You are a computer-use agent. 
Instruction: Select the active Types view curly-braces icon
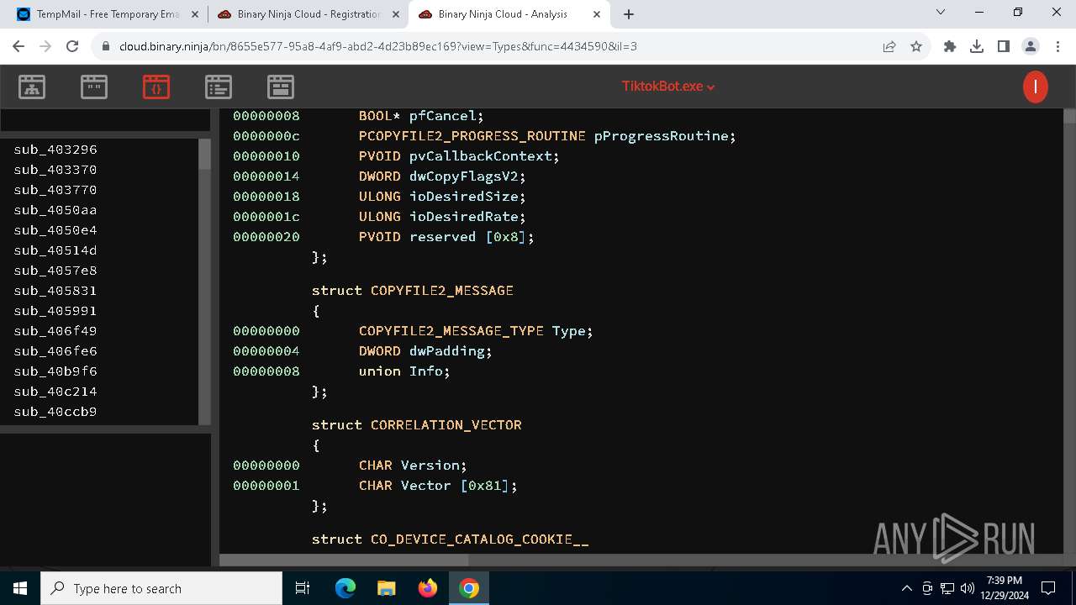(156, 87)
